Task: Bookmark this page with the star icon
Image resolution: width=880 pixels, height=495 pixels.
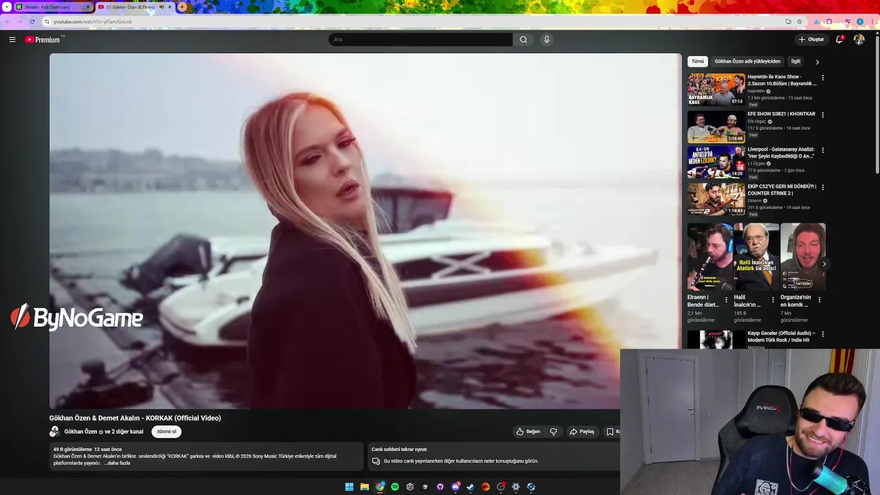Action: click(x=800, y=21)
